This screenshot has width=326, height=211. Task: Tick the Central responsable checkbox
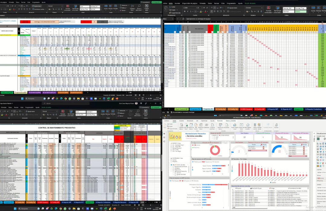pos(171,160)
